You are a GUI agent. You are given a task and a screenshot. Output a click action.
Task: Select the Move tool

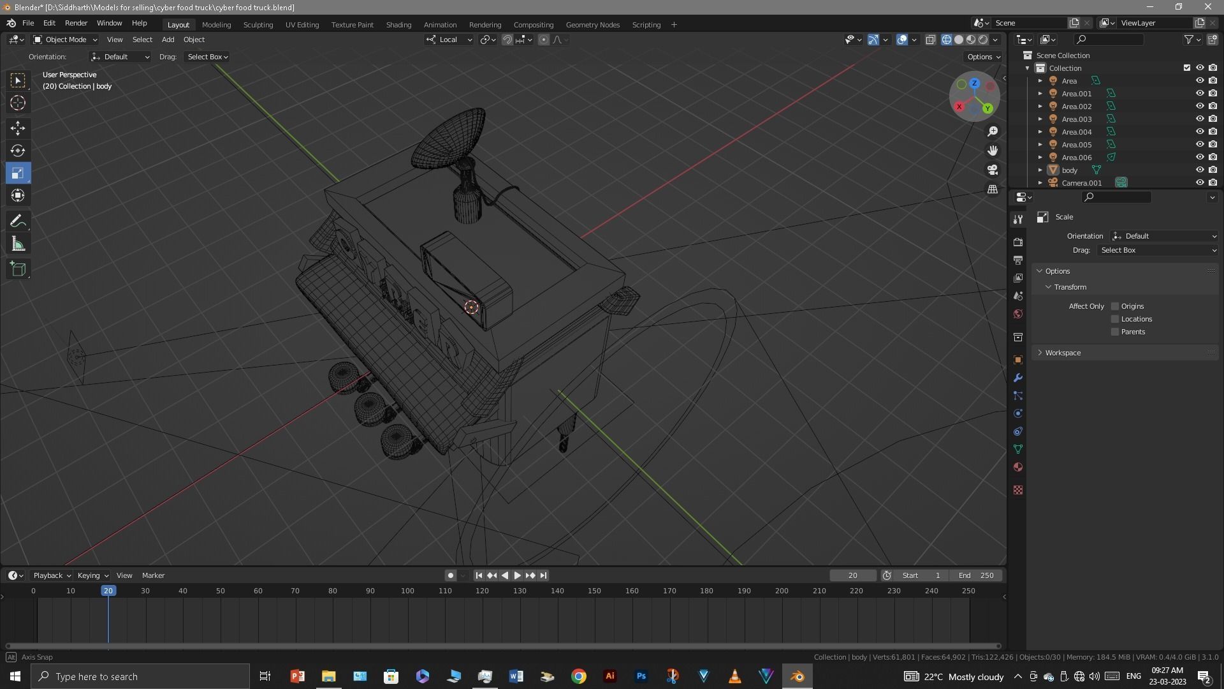pyautogui.click(x=18, y=128)
